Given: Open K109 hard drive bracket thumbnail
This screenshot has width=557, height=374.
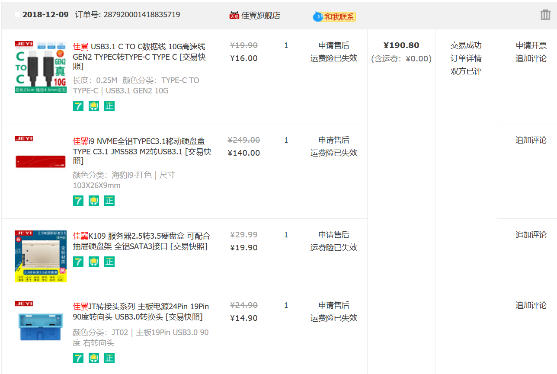Looking at the screenshot, I should click(x=41, y=256).
